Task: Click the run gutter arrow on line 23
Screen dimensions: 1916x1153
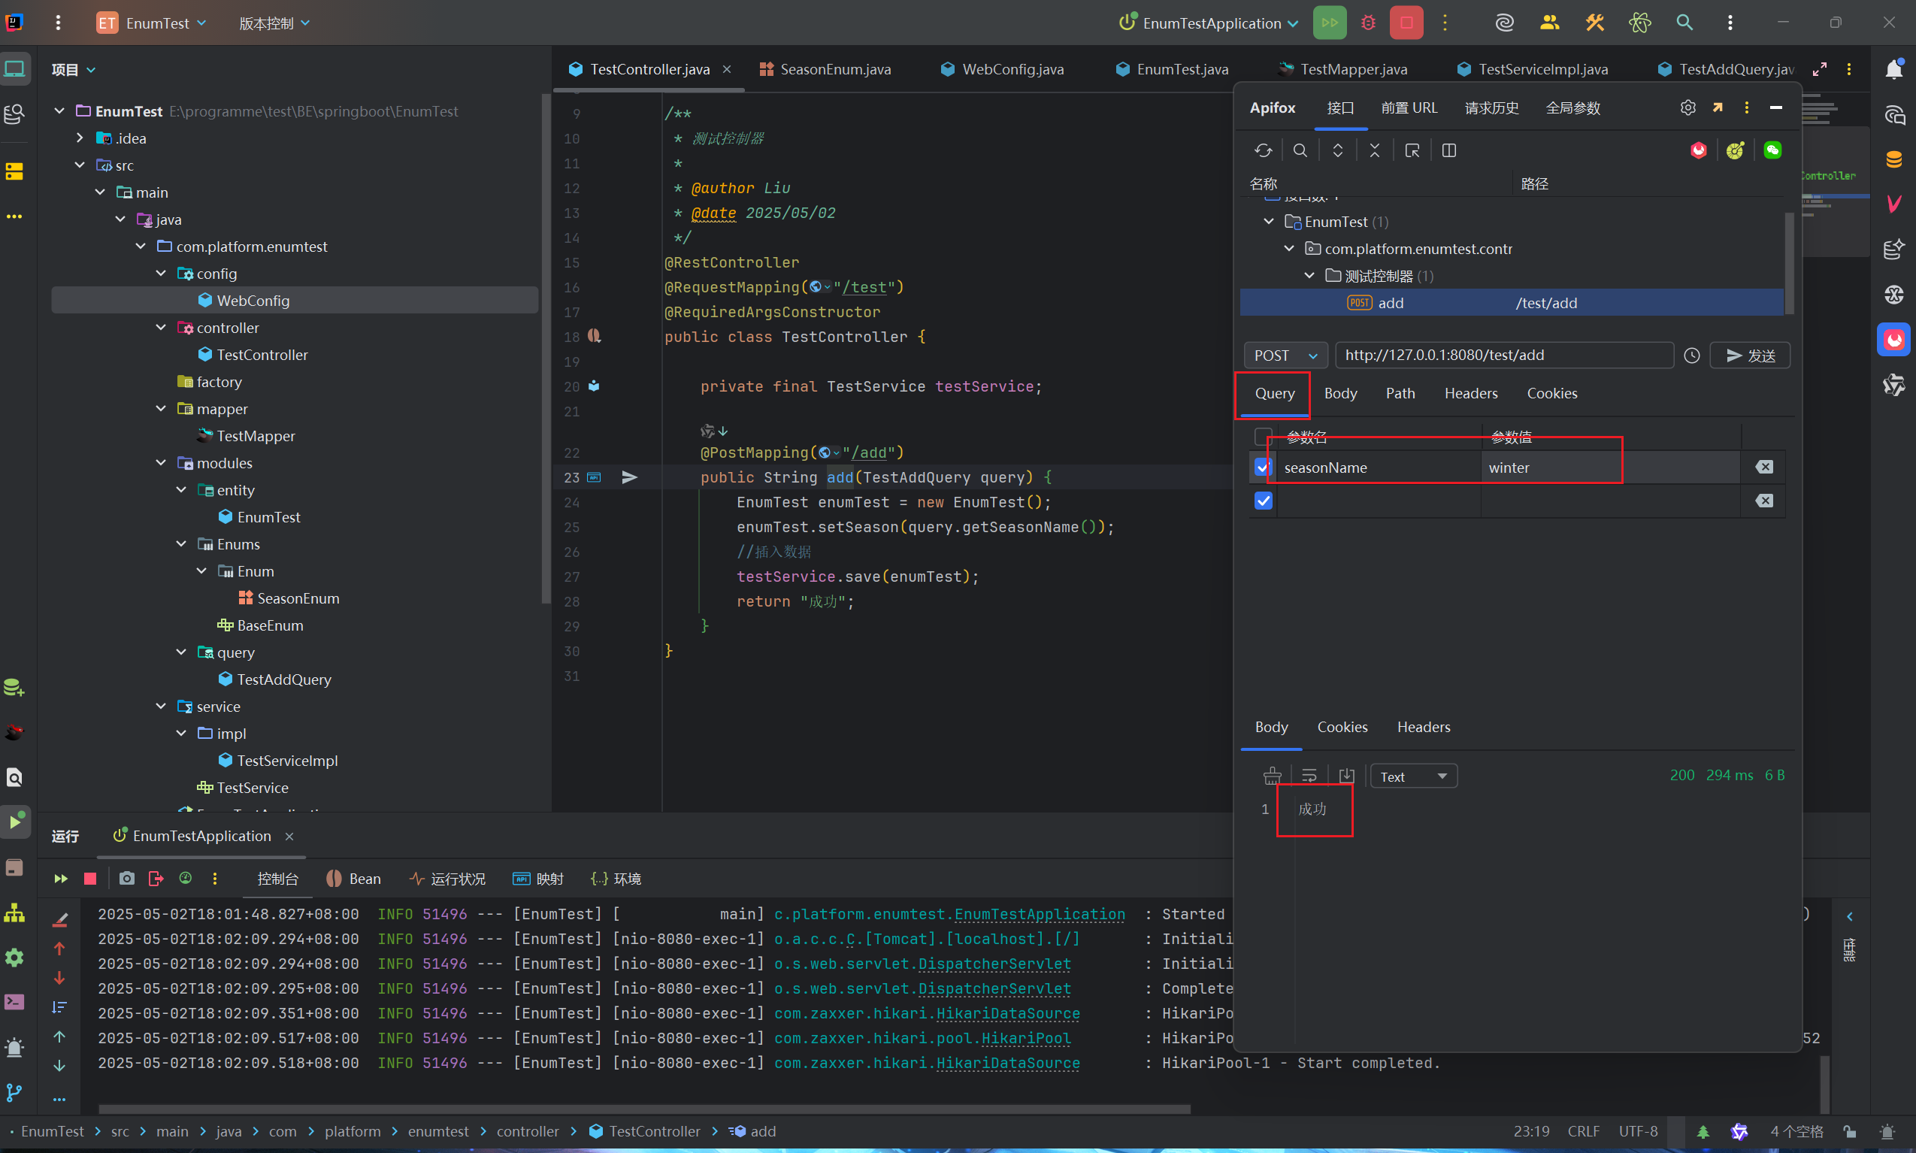Action: click(629, 477)
